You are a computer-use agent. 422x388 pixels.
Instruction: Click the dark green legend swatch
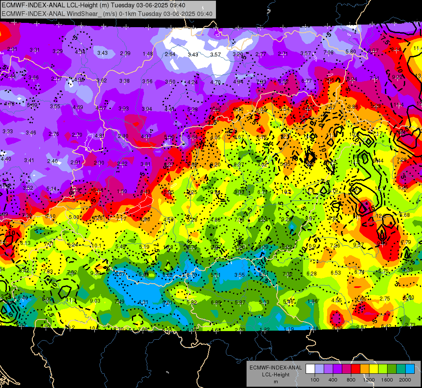(x=392, y=369)
